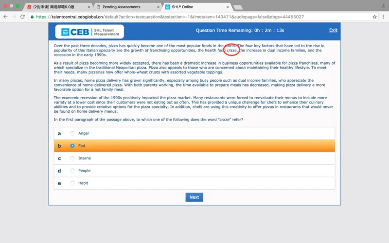
Task: Select the Insane radio button
Action: 72,158
